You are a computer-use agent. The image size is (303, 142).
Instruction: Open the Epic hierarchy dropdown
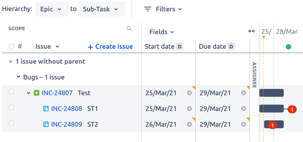pos(52,9)
